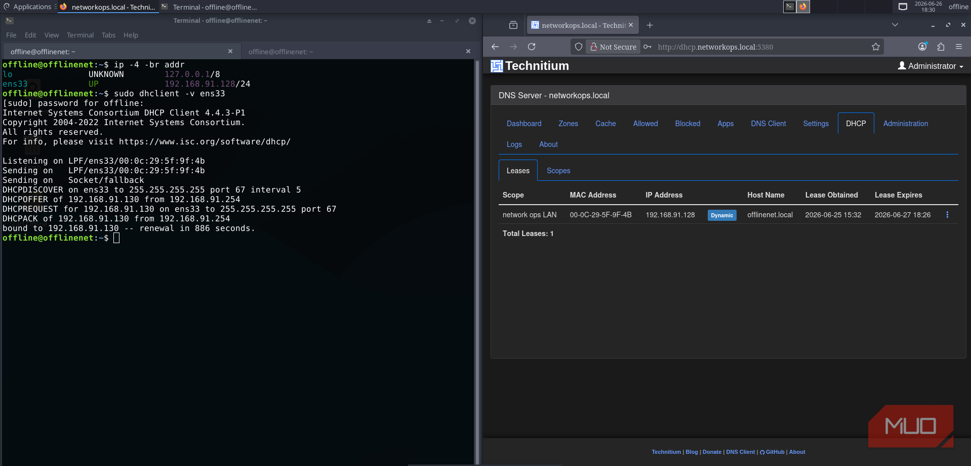Viewport: 971px width, 466px height.
Task: Click the terminal icon in system tray
Action: click(x=790, y=7)
